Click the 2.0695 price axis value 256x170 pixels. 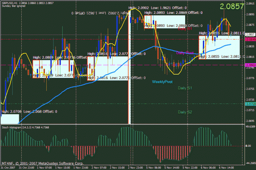250,121
